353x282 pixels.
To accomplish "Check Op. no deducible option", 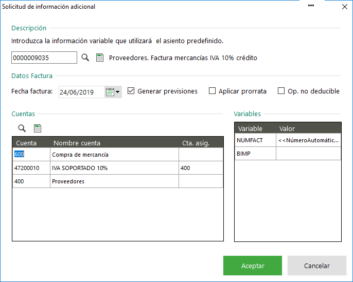I will 281,91.
